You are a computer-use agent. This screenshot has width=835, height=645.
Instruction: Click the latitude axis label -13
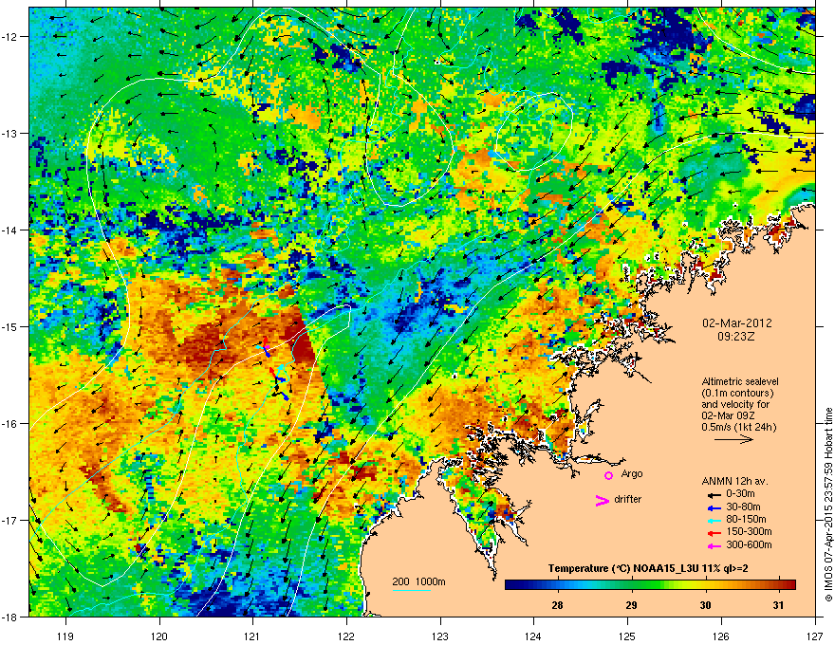point(10,134)
